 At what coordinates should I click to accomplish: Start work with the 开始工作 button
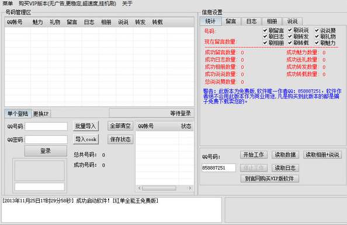254,154
